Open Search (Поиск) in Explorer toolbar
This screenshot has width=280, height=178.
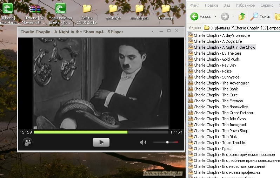pos(260,16)
